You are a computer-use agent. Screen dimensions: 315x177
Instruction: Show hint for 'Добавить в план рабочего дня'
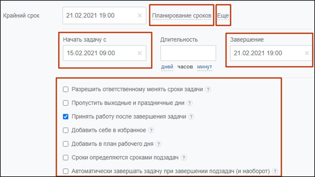point(159,144)
